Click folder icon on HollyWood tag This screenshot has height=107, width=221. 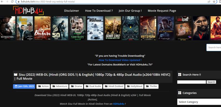click(128, 86)
